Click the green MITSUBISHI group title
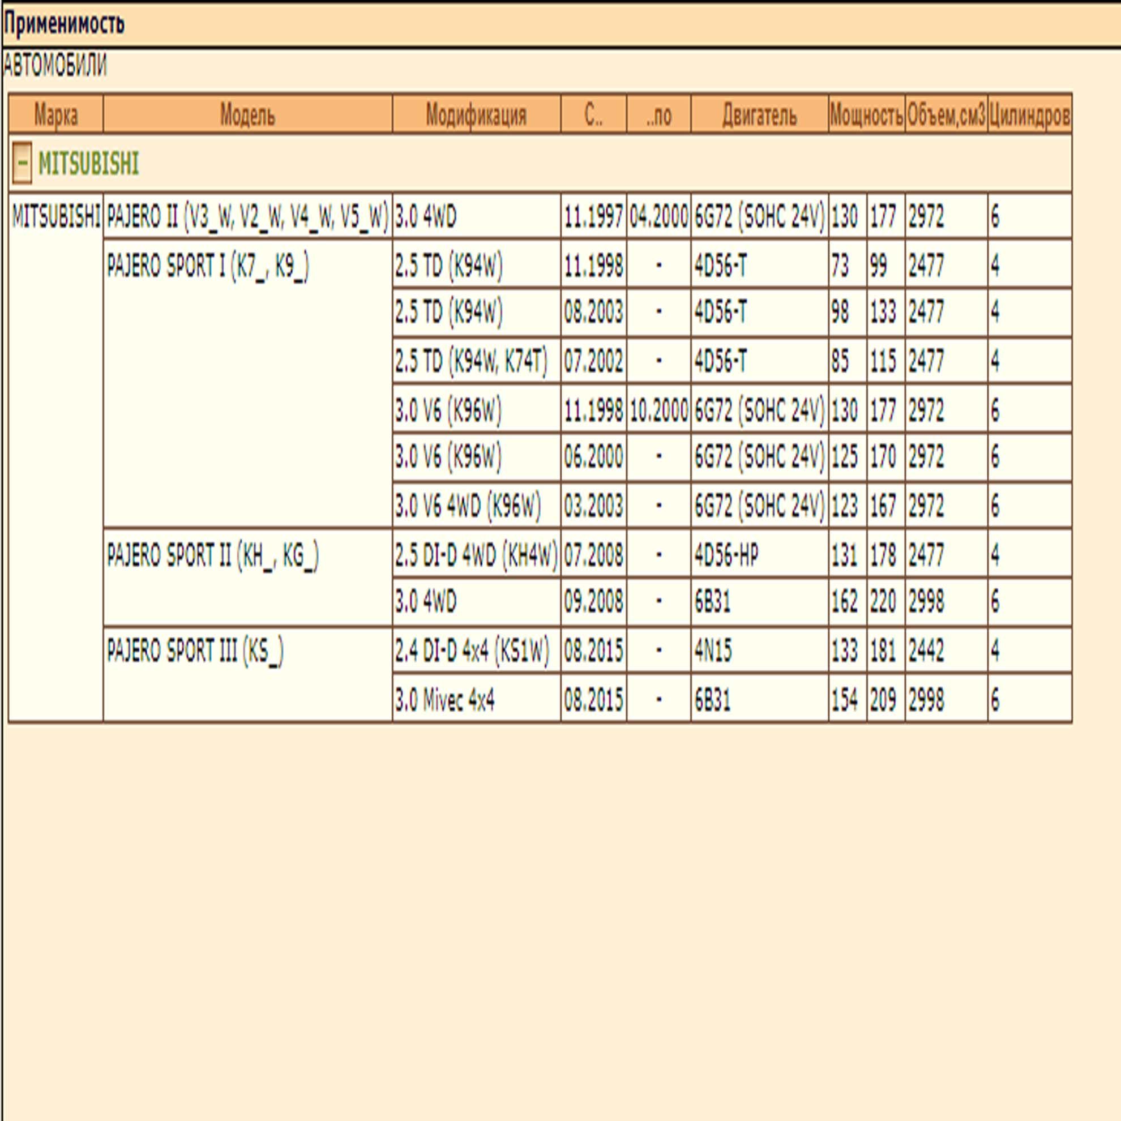Viewport: 1121px width, 1121px height. click(88, 164)
